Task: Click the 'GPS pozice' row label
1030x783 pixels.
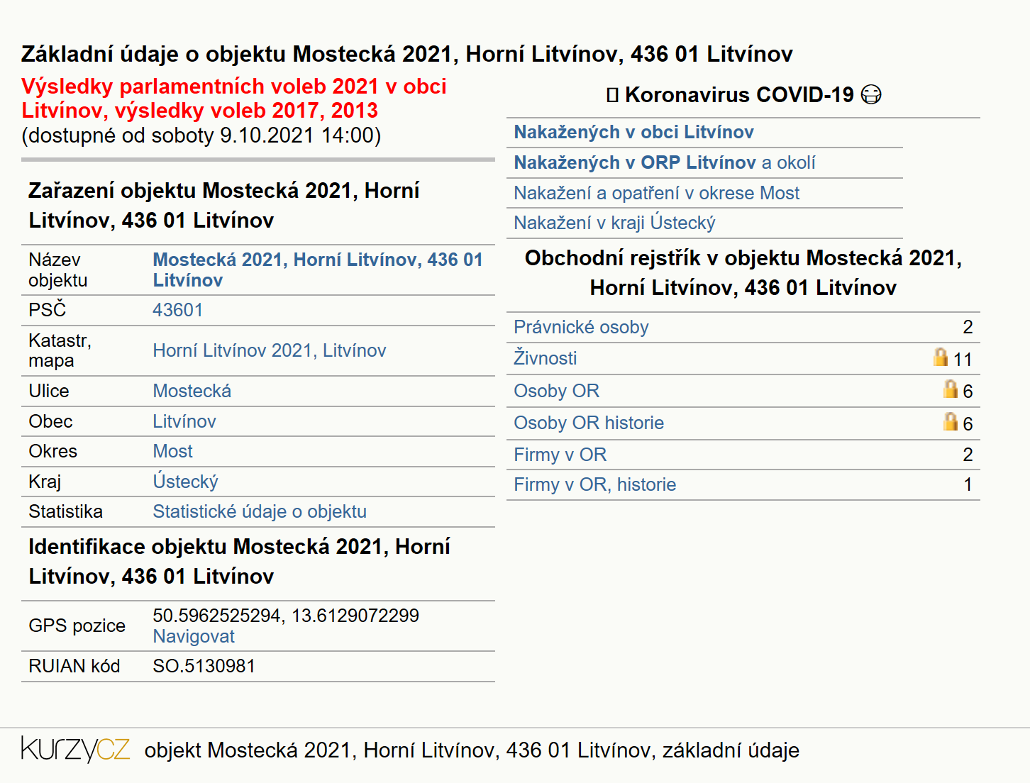Action: tap(77, 626)
